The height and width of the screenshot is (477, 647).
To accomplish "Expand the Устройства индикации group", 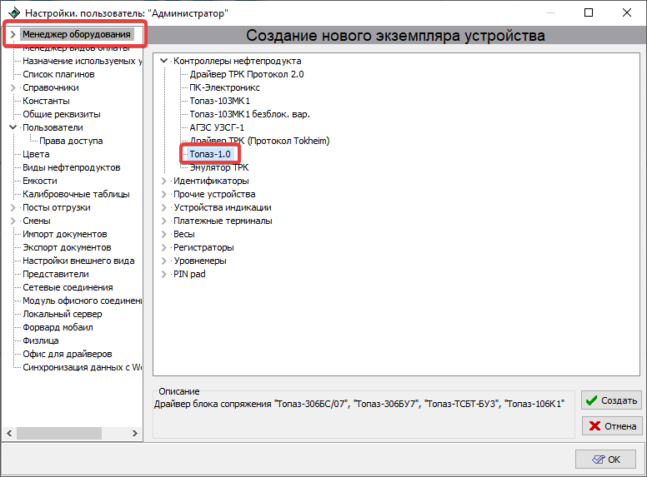I will pos(163,207).
